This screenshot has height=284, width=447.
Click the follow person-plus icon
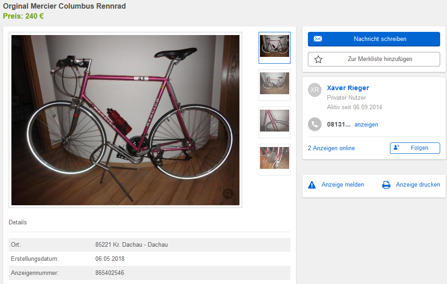(x=396, y=148)
